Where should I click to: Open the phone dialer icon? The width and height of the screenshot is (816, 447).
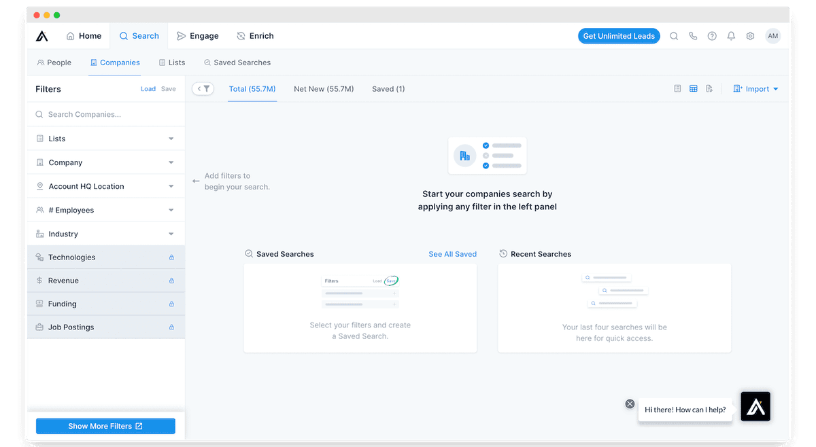693,35
